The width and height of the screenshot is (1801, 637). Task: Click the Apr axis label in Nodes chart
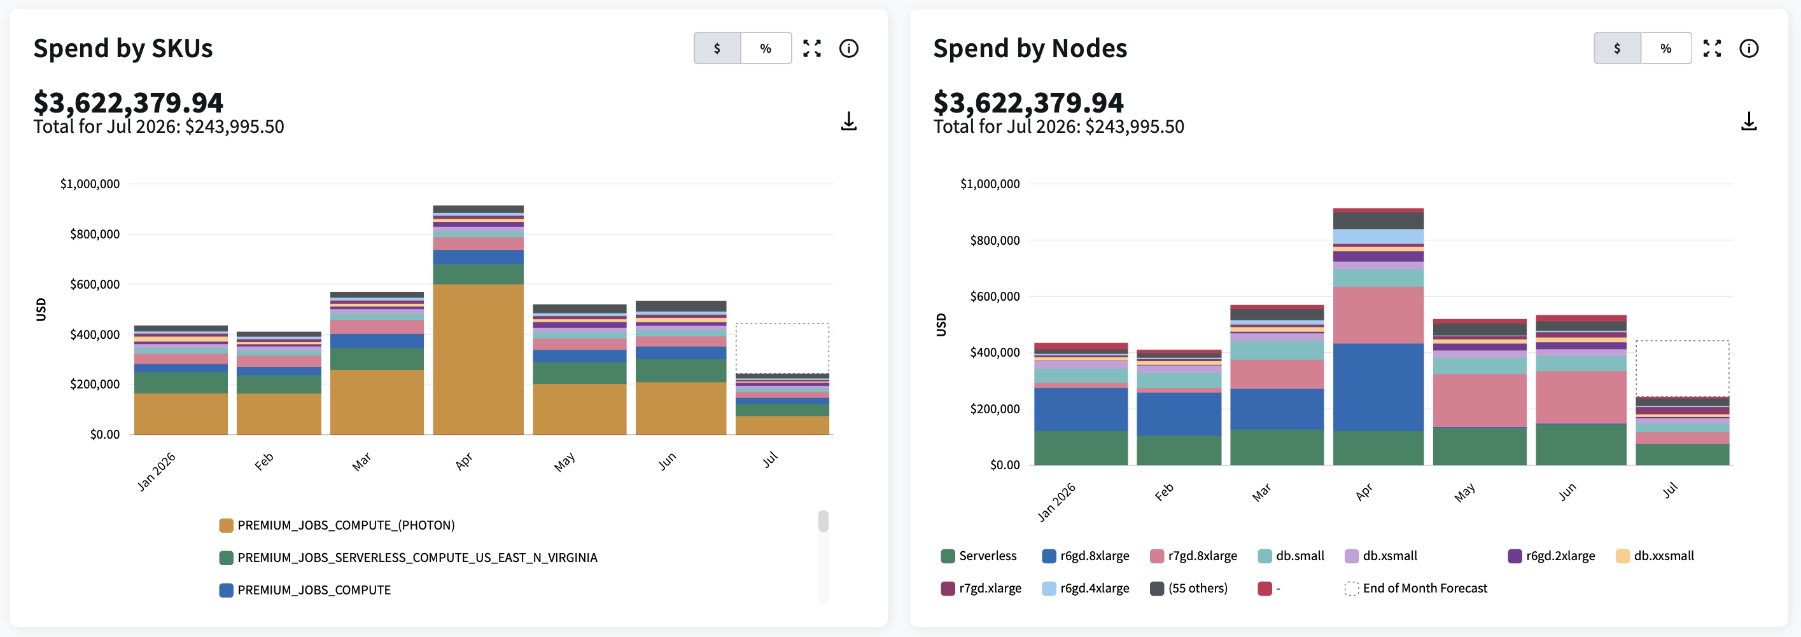1364,491
